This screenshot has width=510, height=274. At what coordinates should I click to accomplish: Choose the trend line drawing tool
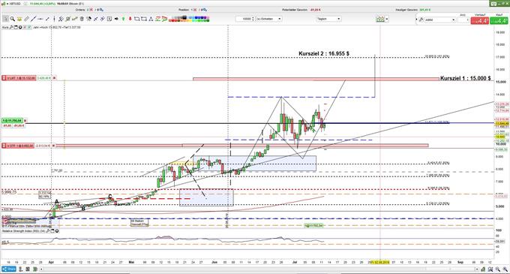[x=33, y=19]
